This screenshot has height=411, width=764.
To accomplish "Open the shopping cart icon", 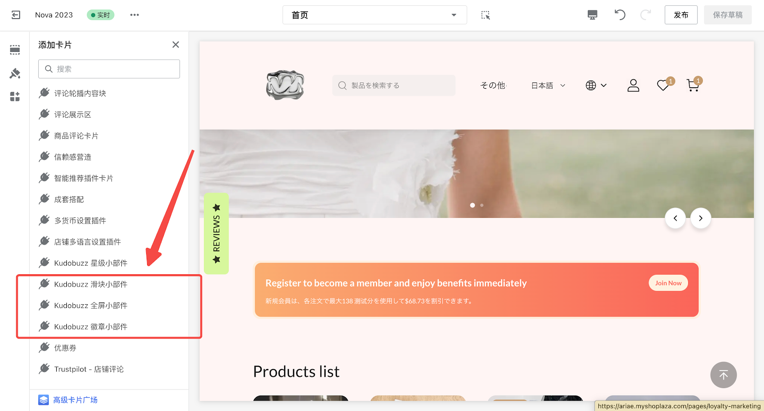I will click(692, 85).
